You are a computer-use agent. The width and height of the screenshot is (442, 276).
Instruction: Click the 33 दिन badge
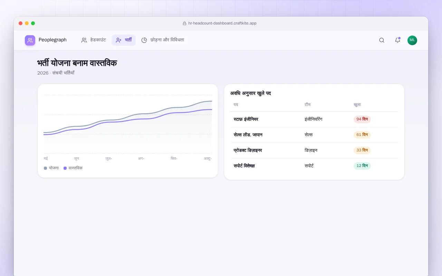(x=362, y=150)
